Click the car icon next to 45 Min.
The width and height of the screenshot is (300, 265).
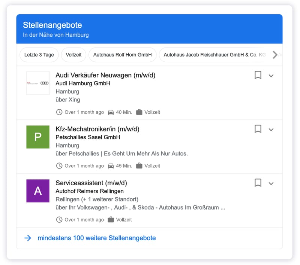tap(111, 166)
